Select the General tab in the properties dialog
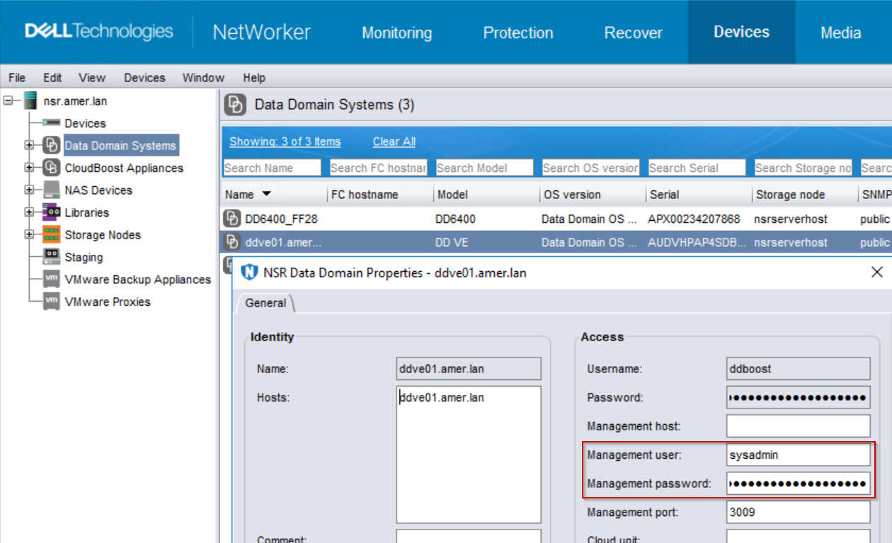Viewport: 892px width, 543px height. click(265, 303)
